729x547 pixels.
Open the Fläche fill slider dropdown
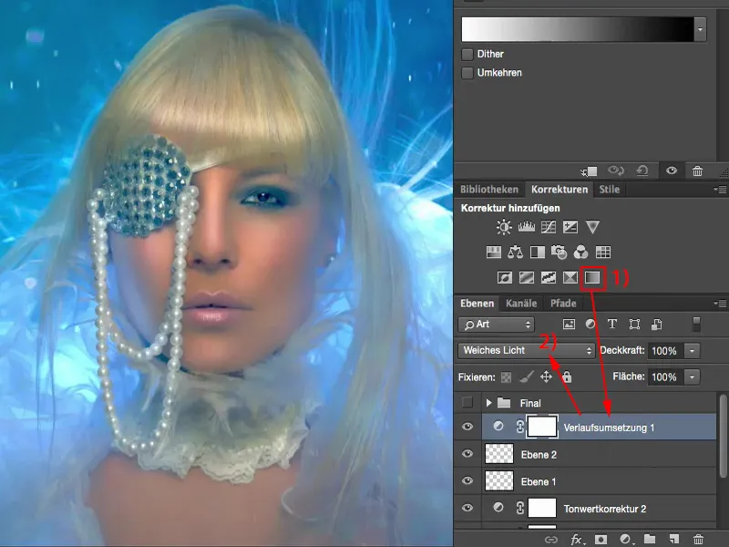coord(693,377)
